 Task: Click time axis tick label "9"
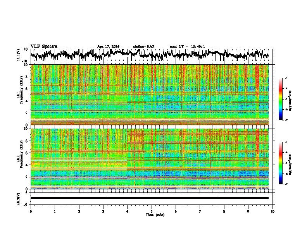point(248,211)
